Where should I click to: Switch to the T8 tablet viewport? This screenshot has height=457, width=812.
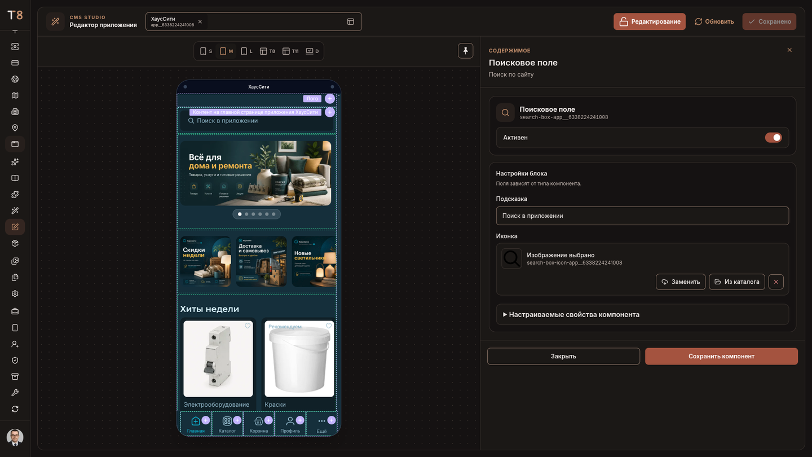267,51
